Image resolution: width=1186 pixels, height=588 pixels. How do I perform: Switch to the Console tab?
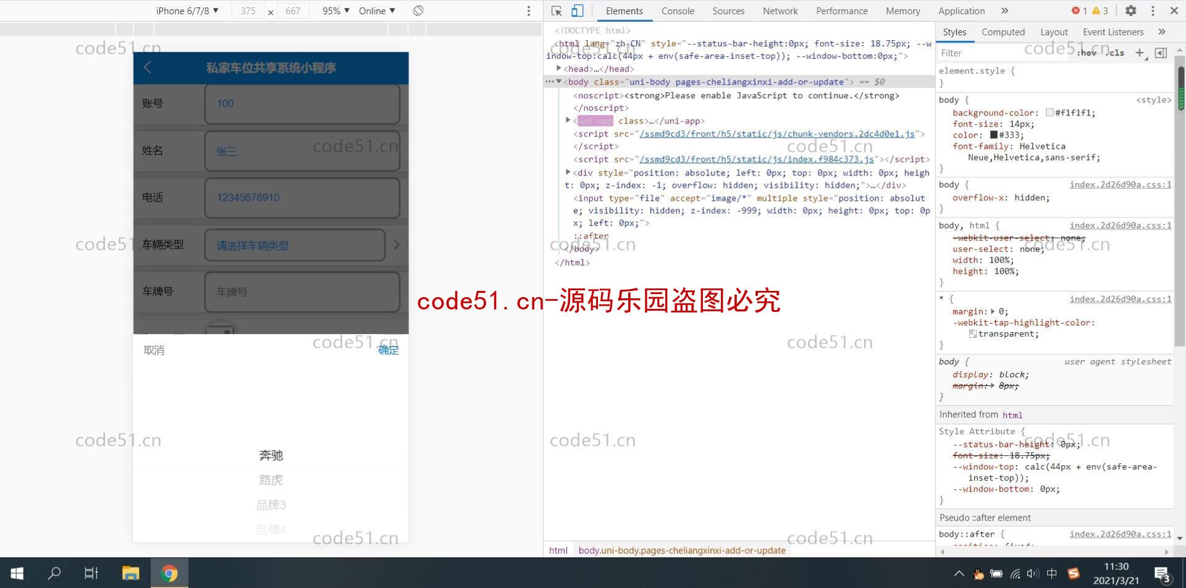tap(678, 10)
